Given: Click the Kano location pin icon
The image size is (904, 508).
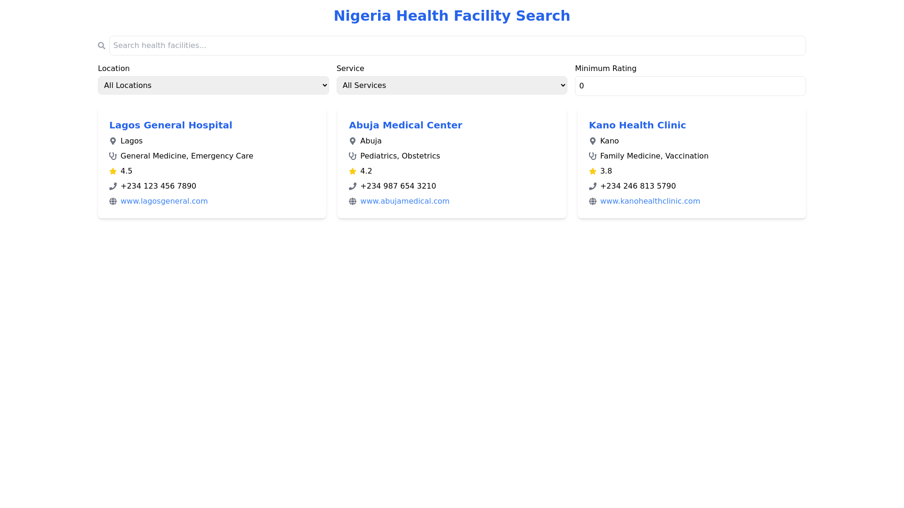Looking at the screenshot, I should pyautogui.click(x=592, y=141).
